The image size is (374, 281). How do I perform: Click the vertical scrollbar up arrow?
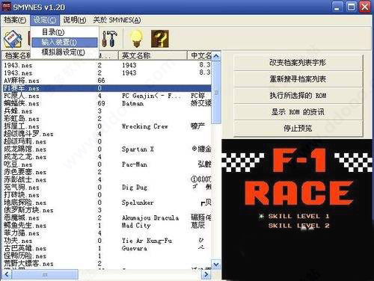216,56
